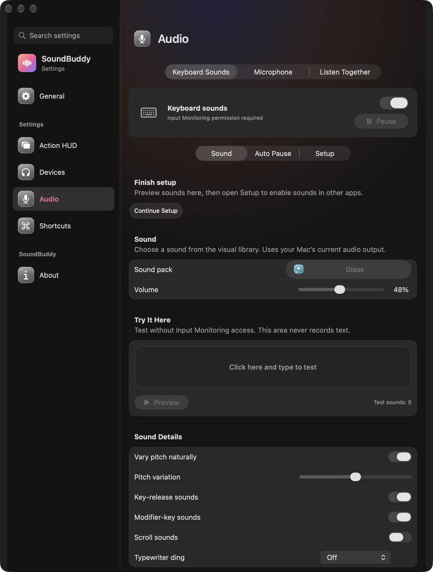Click the keyboard icon beside Keyboard sounds
This screenshot has height=572, width=433.
coord(149,113)
